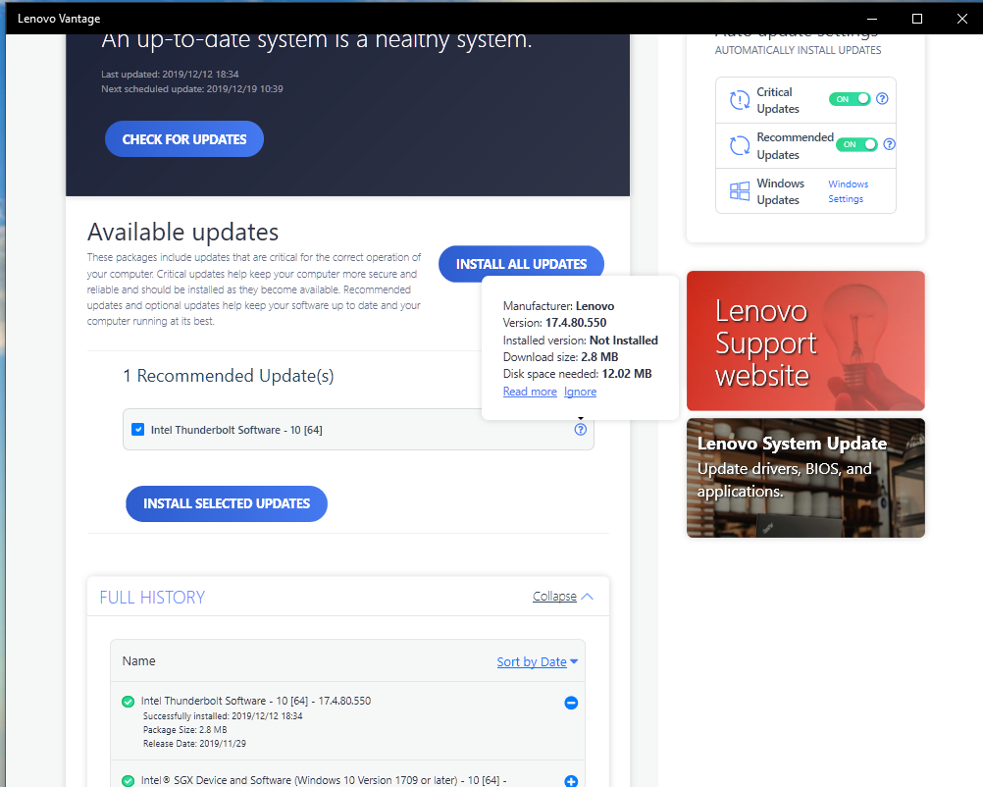This screenshot has width=983, height=787.
Task: Click the Ignore link in tooltip
Action: coord(580,392)
